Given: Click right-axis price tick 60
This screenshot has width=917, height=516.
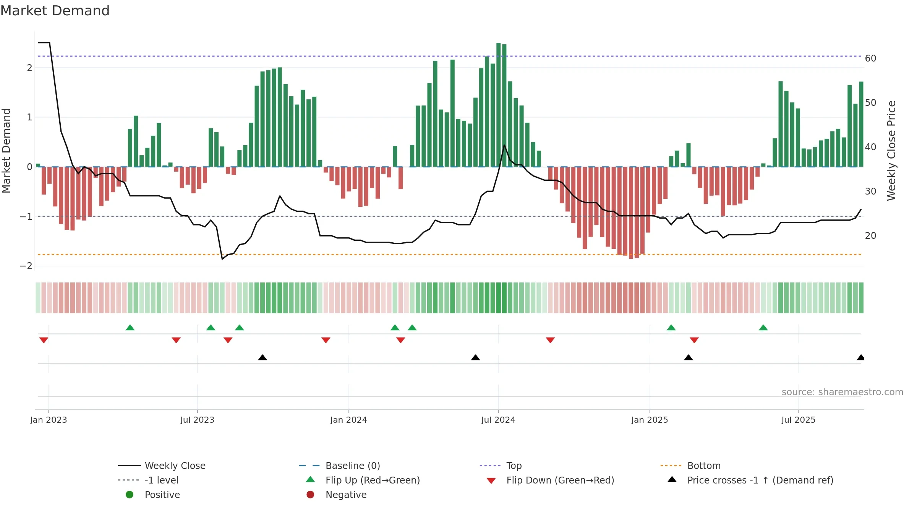Looking at the screenshot, I should click(871, 58).
